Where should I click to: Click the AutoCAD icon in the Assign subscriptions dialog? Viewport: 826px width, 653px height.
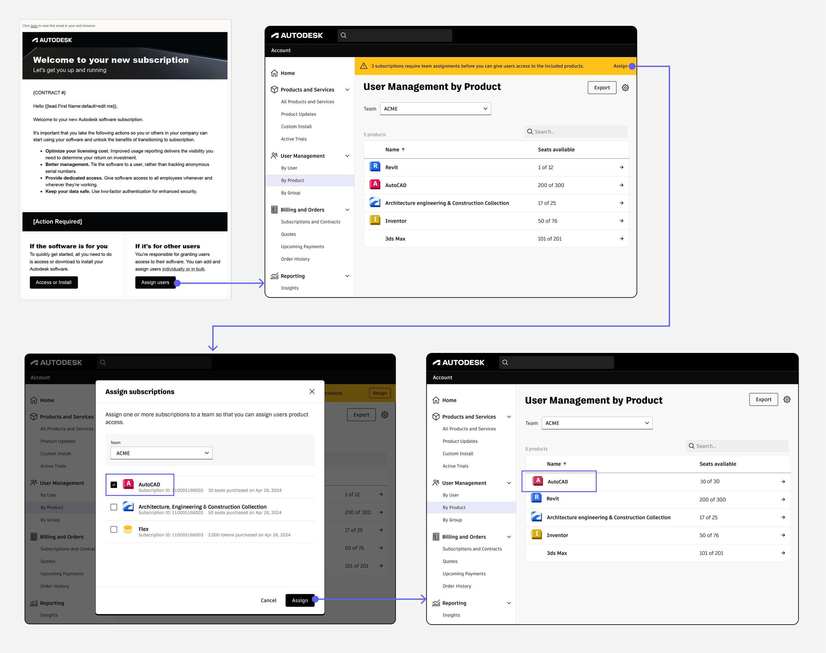point(128,484)
